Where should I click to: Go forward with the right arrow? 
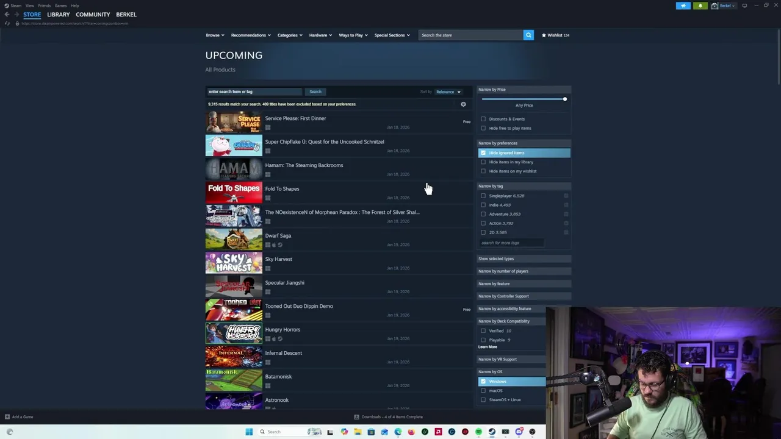(16, 14)
